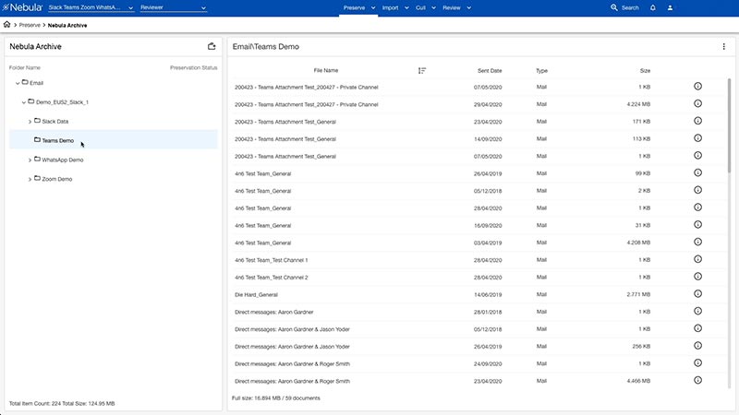This screenshot has width=739, height=415.
Task: Select the Cull tab
Action: point(420,8)
